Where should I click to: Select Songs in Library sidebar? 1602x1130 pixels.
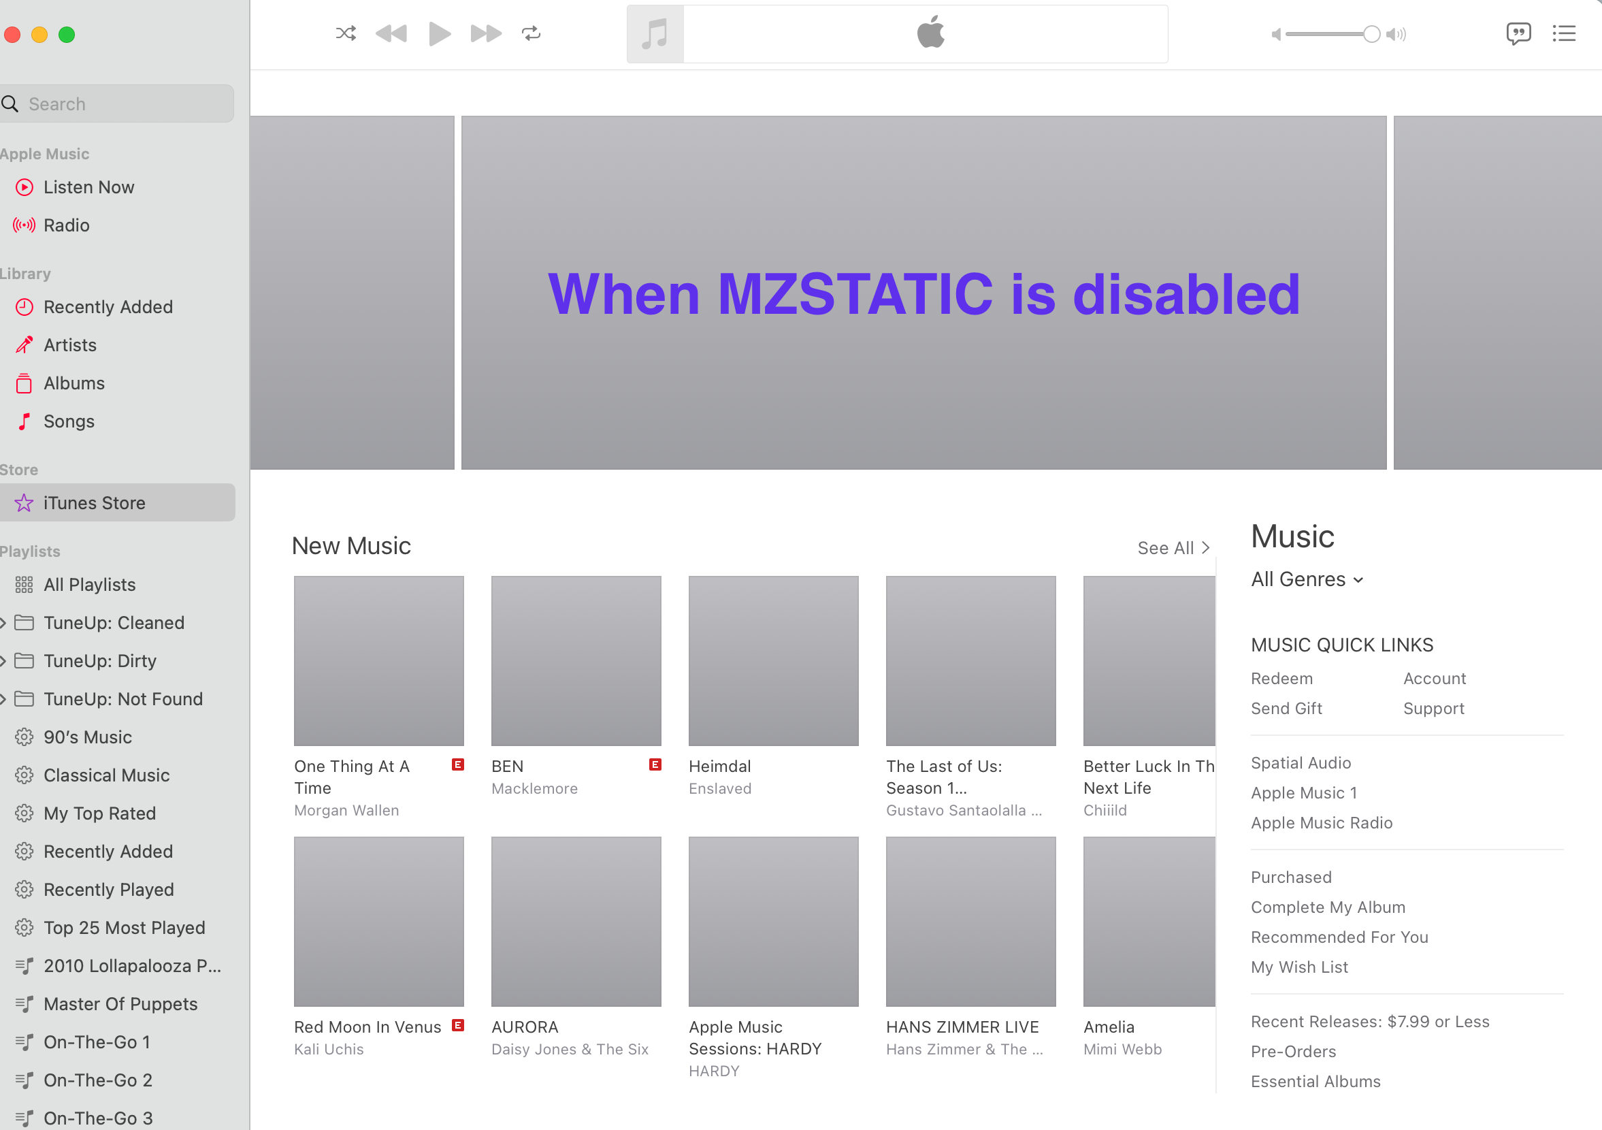coord(69,421)
